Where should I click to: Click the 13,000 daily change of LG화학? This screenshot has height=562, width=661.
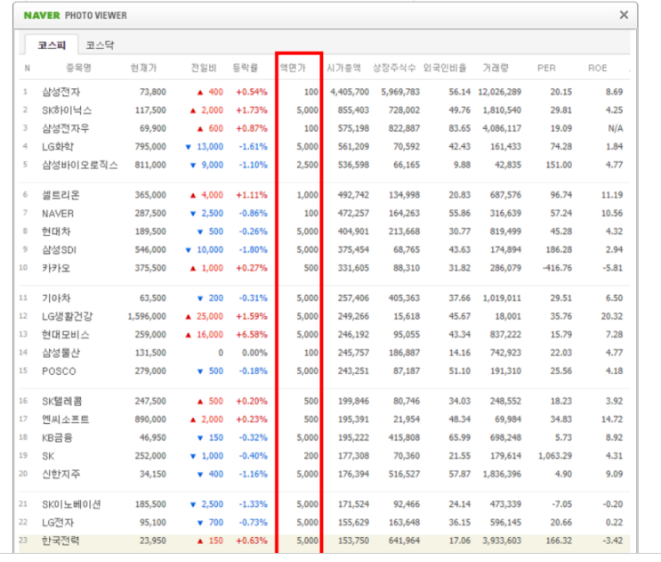[210, 147]
